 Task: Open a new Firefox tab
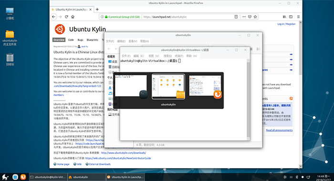pos(97,10)
